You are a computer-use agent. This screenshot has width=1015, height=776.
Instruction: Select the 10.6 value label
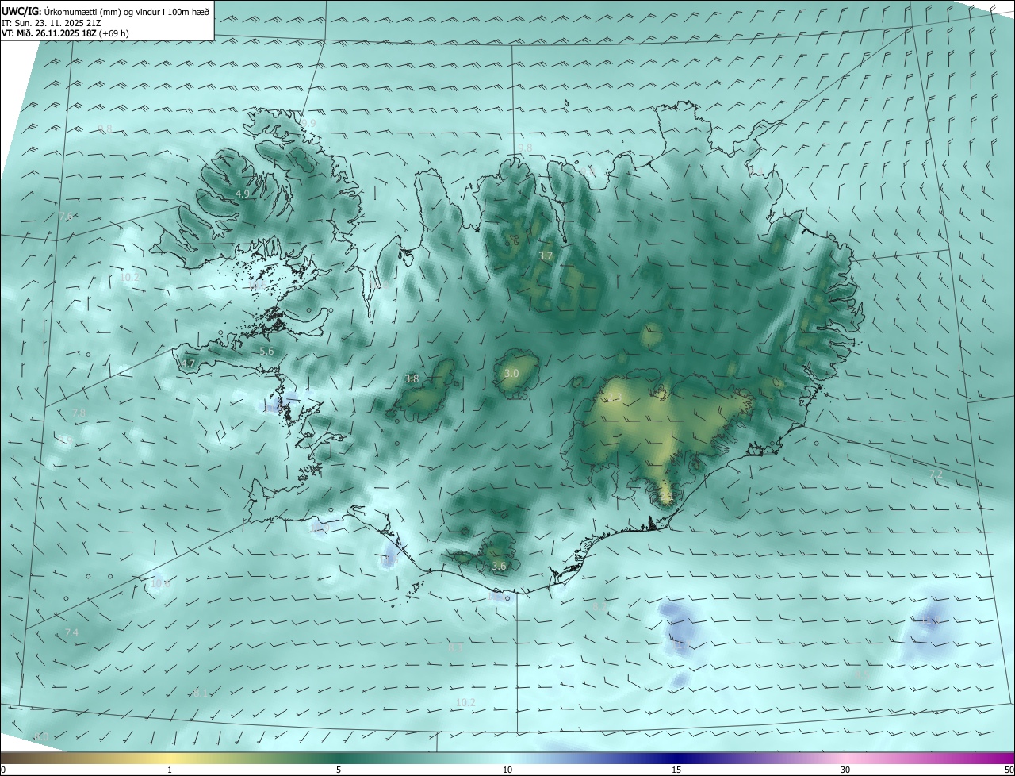pyautogui.click(x=160, y=583)
